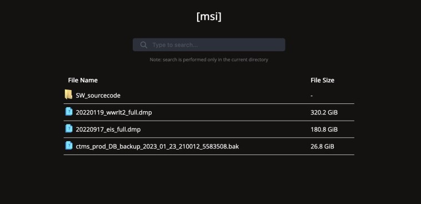Click the file icon beside 20220917_eis_full.dmp
Image resolution: width=421 pixels, height=204 pixels.
click(x=69, y=128)
